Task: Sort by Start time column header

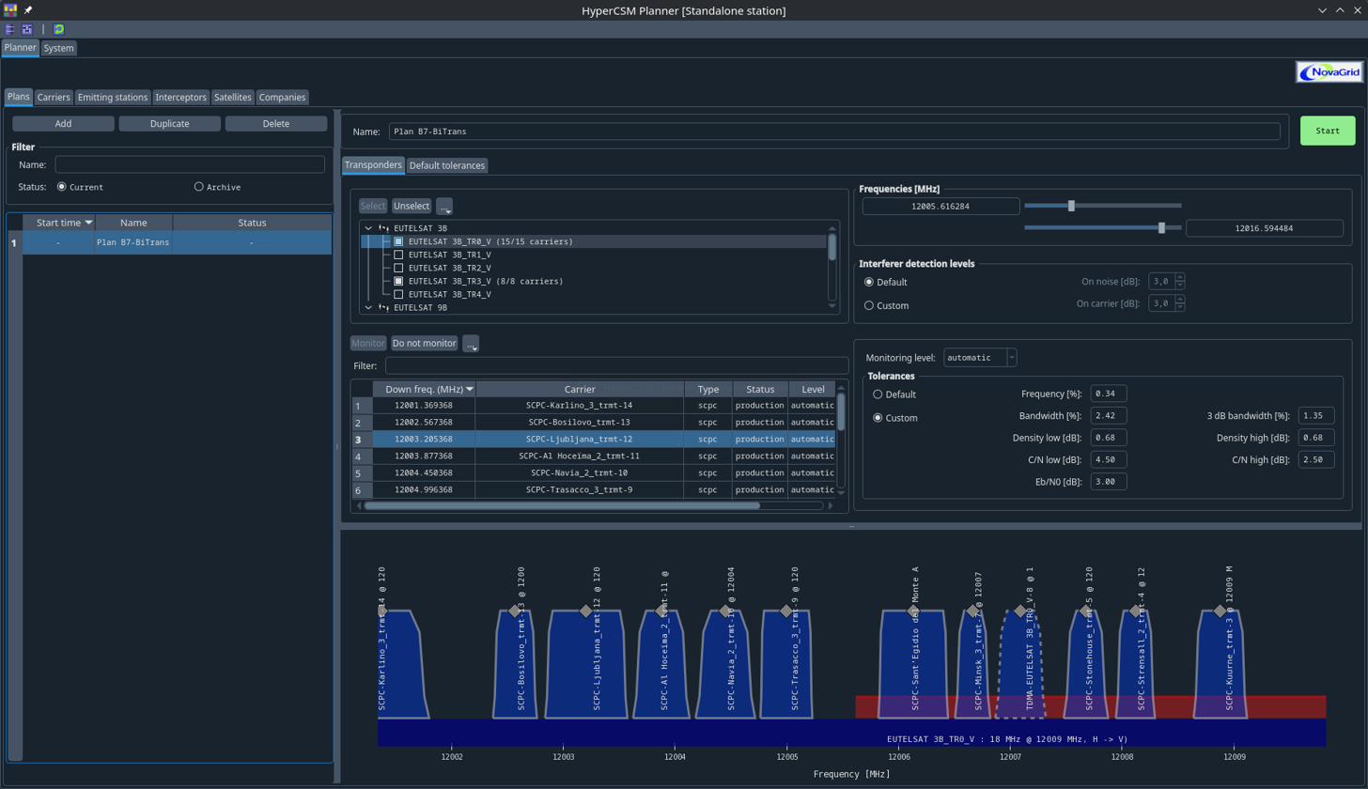Action: tap(59, 223)
